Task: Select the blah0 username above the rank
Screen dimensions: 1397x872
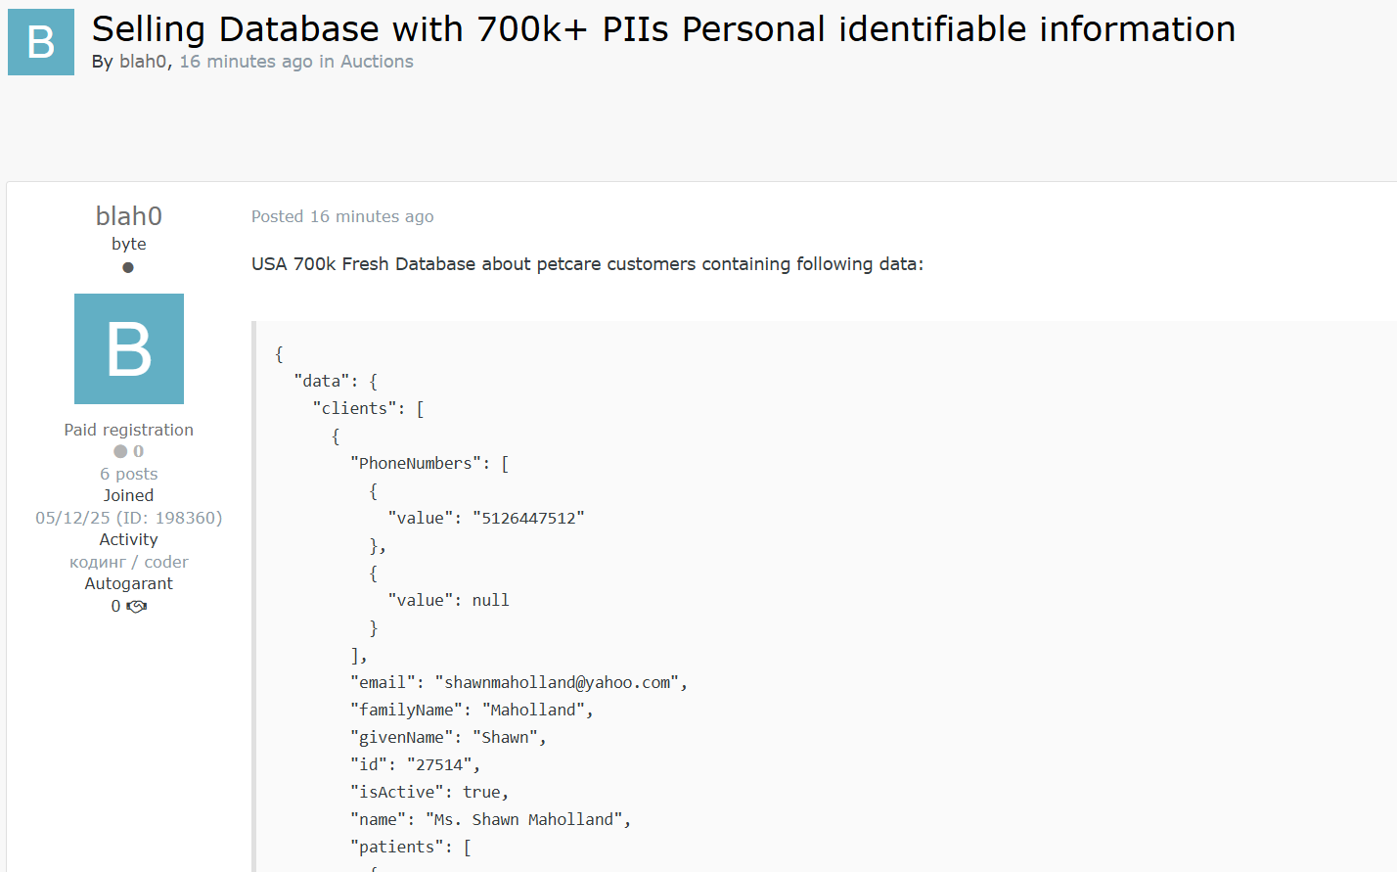Action: click(129, 215)
